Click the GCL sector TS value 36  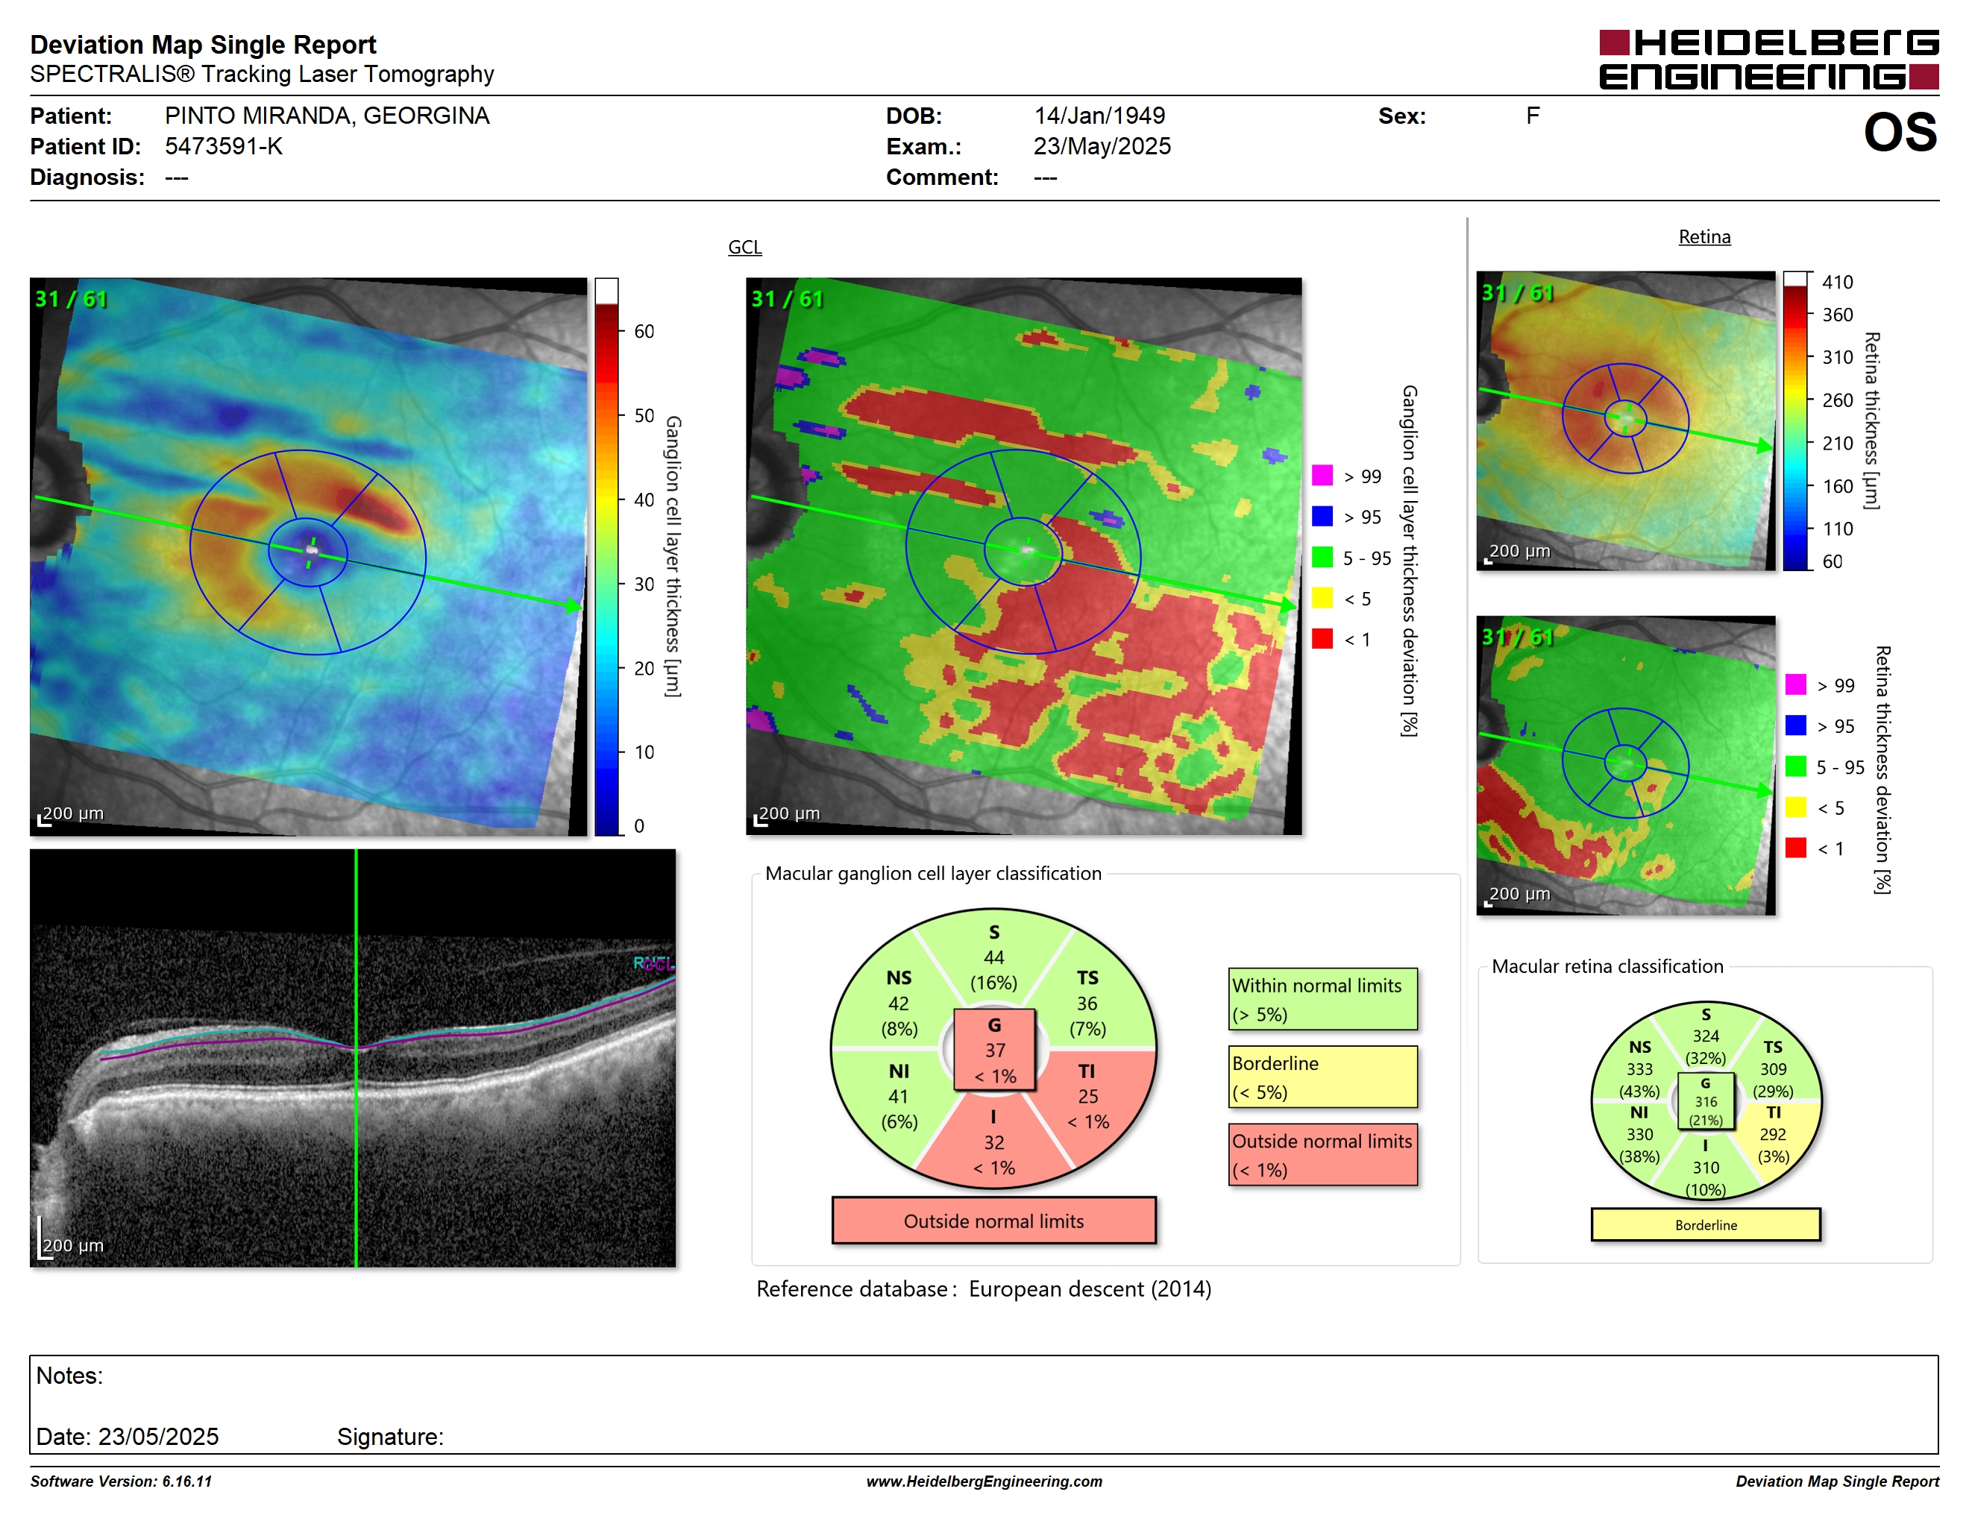[1087, 1003]
